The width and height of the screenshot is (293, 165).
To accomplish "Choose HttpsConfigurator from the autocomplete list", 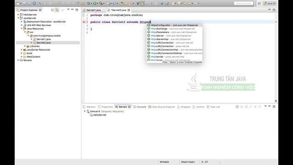I will click(174, 25).
